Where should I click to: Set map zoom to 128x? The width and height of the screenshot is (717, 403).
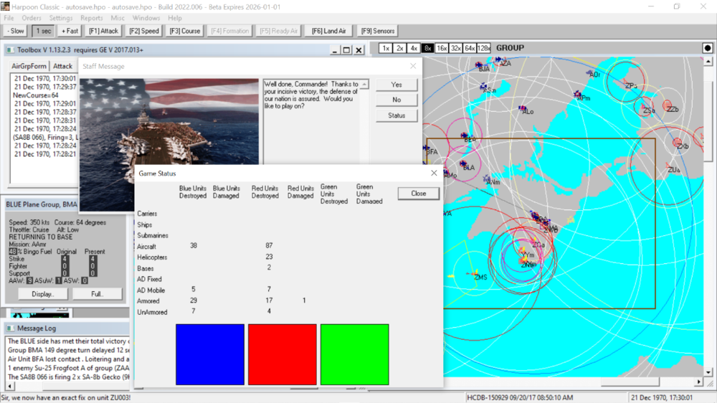click(484, 48)
